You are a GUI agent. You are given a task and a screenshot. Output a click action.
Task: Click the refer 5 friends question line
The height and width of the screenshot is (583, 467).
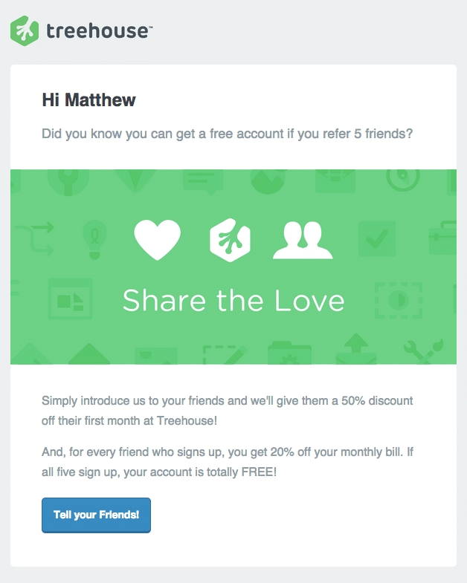pyautogui.click(x=227, y=134)
